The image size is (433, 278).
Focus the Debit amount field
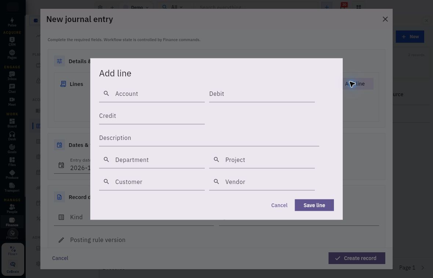pyautogui.click(x=262, y=94)
